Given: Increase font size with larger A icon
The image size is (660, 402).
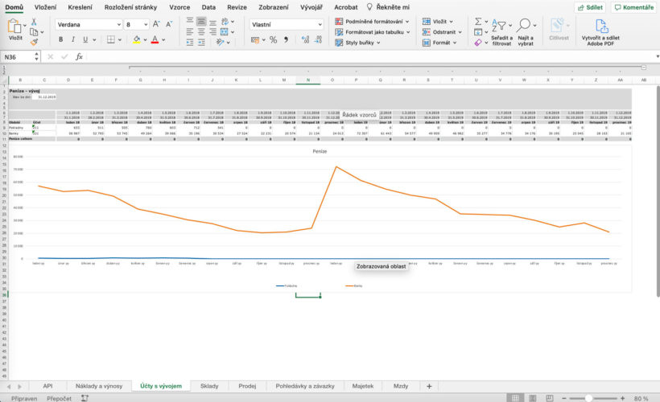Looking at the screenshot, I should click(156, 24).
